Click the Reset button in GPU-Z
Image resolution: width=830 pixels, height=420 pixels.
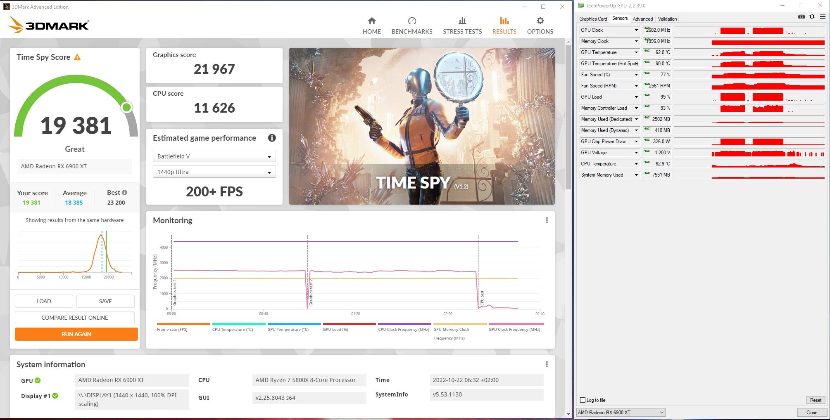[x=816, y=400]
